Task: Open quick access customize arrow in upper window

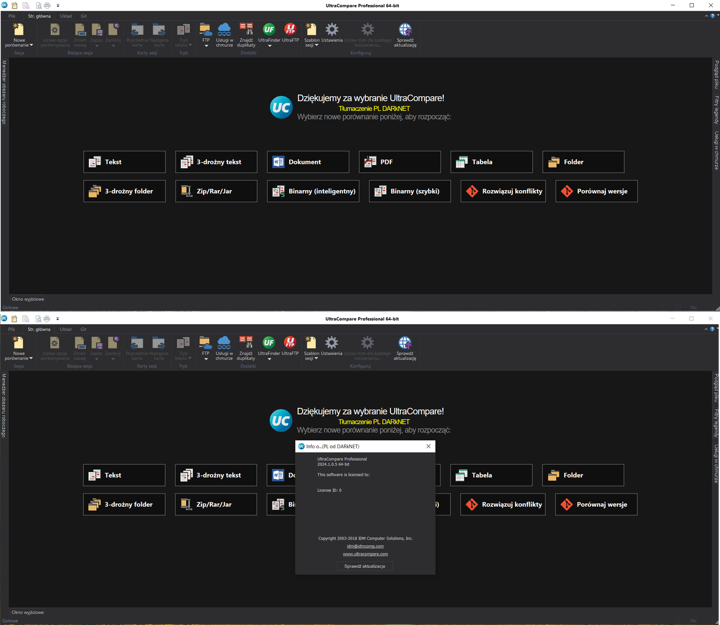Action: coord(58,6)
